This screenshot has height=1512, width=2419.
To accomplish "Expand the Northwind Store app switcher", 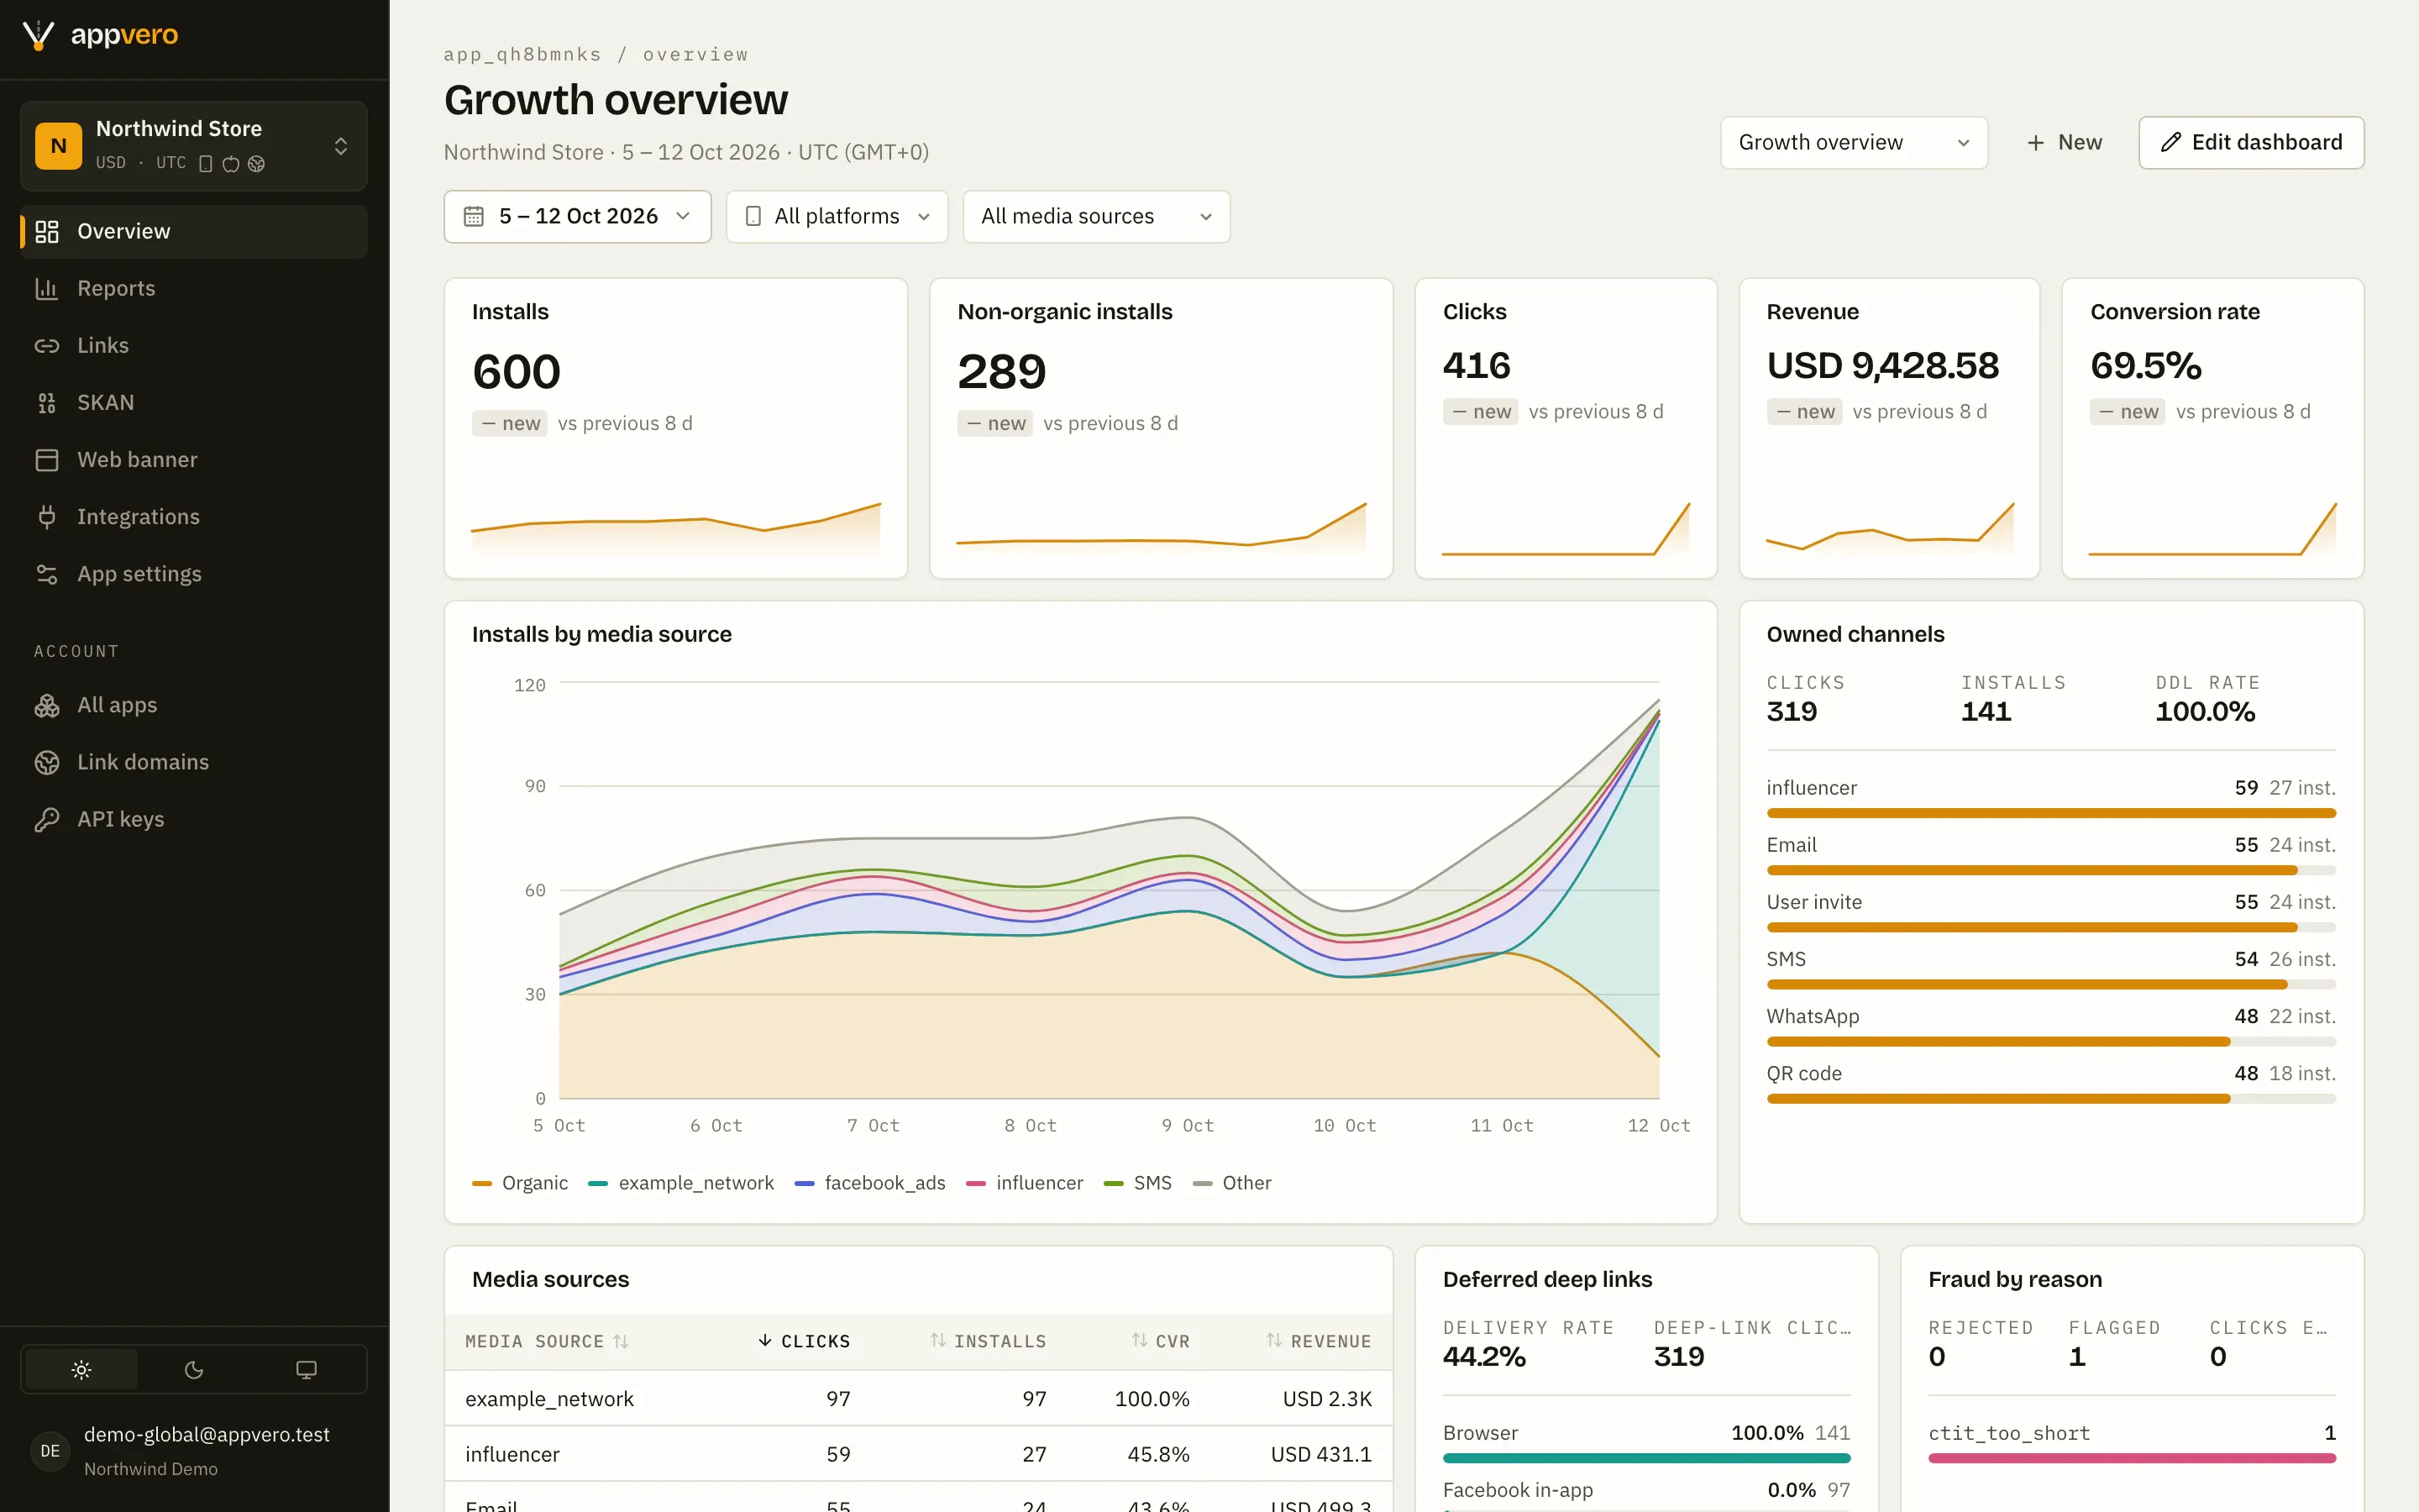I will [194, 146].
